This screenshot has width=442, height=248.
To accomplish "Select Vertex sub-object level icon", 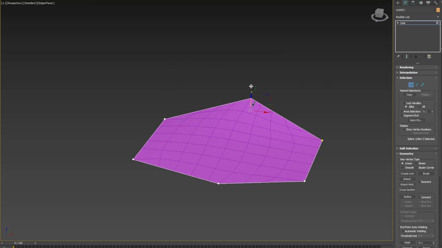I will (x=411, y=85).
